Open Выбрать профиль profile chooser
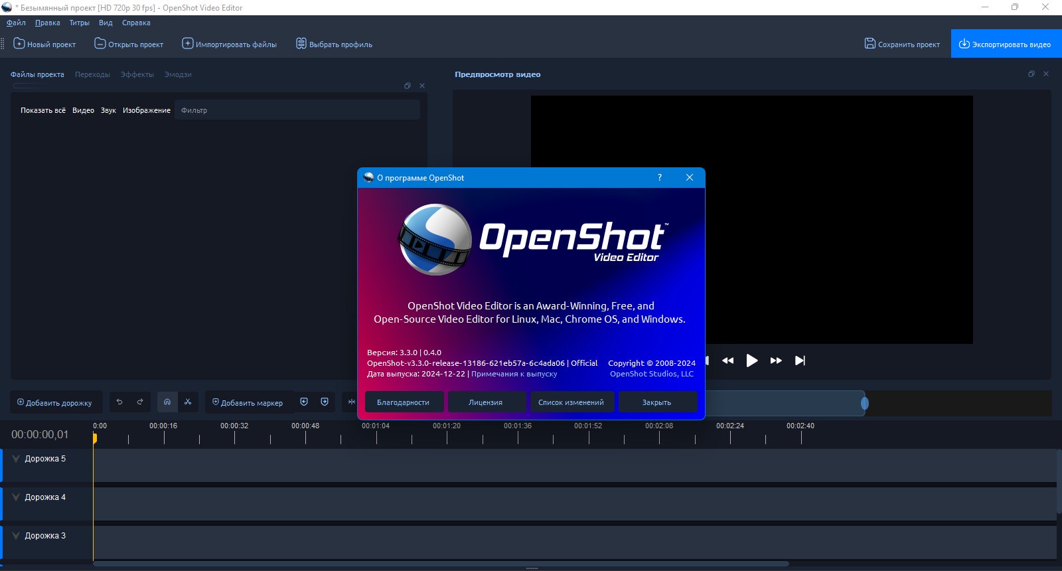The image size is (1062, 571). click(x=334, y=44)
